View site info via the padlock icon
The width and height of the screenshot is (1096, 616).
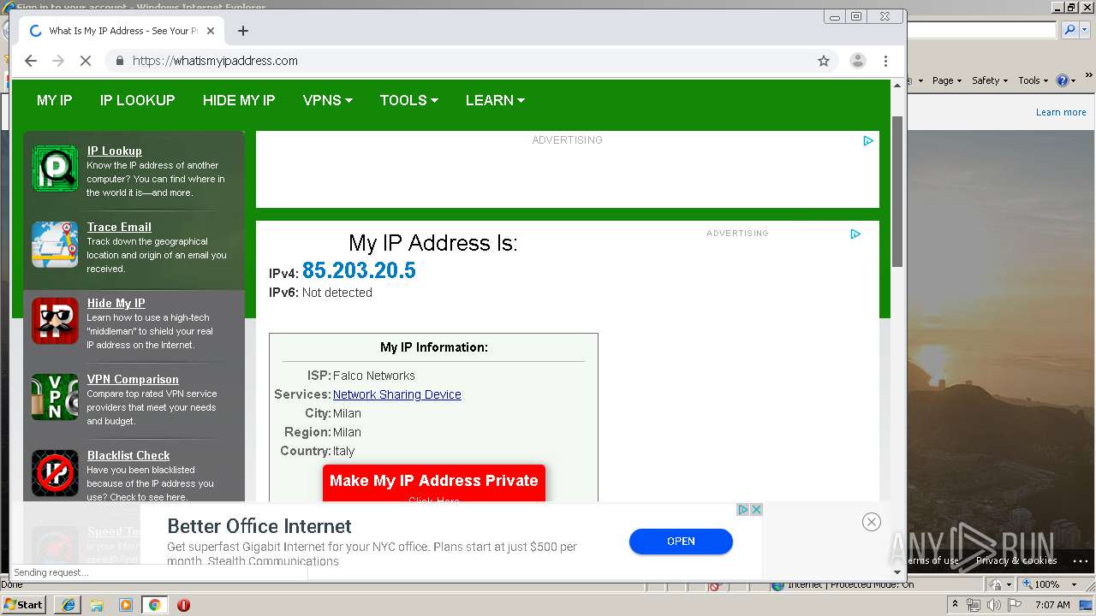[x=119, y=61]
